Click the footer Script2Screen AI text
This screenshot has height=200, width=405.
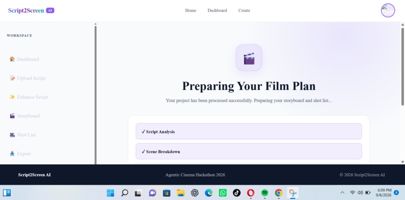34,175
